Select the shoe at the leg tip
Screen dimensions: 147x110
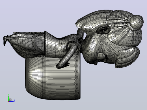(5, 40)
